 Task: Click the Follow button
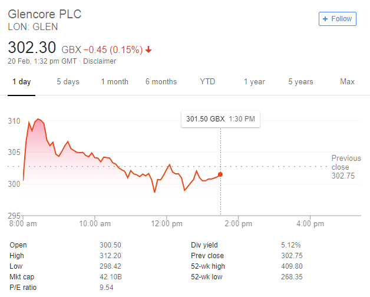click(x=338, y=19)
